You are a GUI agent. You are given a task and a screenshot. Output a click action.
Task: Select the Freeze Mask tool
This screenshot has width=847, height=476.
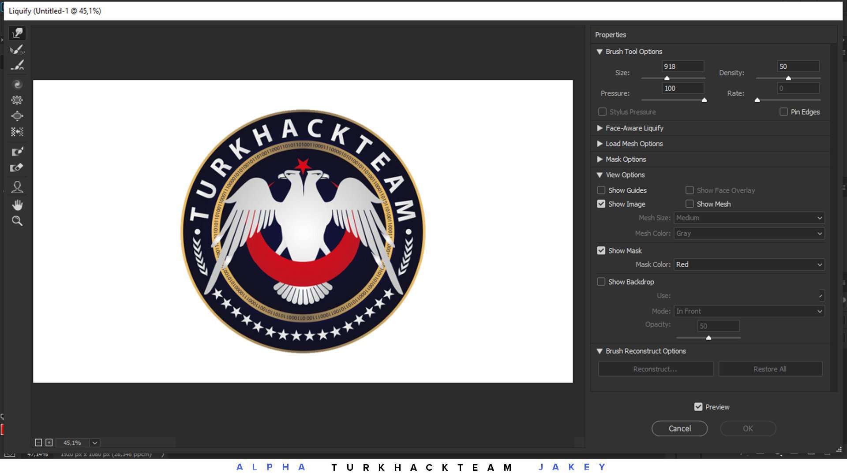point(17,152)
